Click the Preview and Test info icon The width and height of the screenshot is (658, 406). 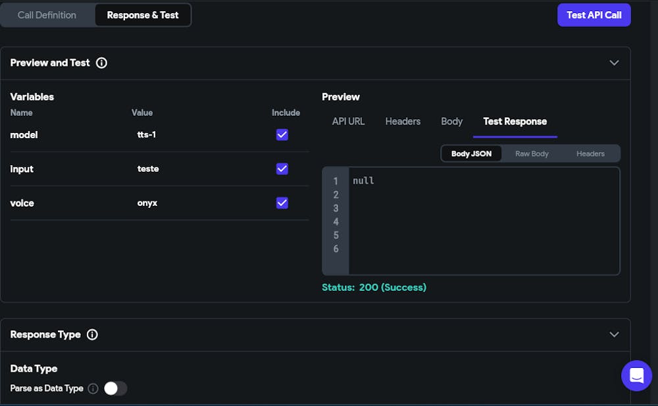tap(101, 63)
